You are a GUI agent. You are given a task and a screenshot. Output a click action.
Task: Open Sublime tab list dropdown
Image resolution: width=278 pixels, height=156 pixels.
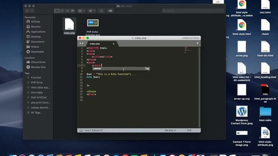197,43
